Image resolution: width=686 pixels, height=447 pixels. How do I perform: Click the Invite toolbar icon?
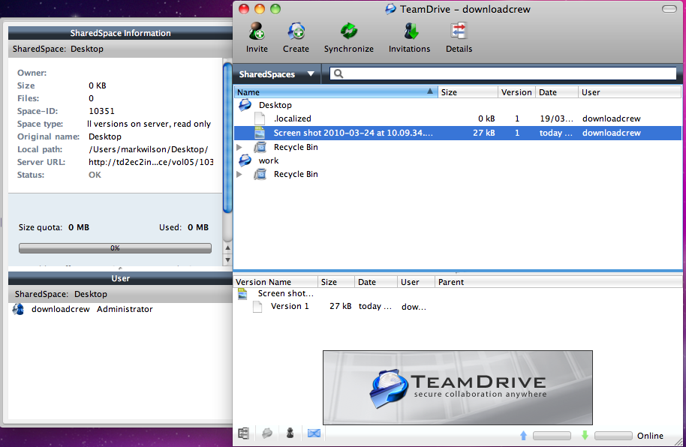pos(257,31)
